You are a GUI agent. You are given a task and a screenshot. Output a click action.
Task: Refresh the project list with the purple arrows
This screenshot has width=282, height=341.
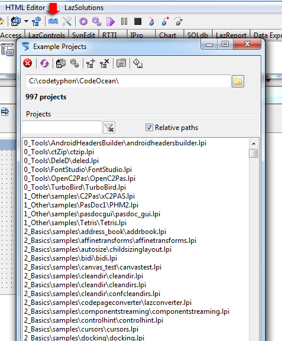pos(44,63)
